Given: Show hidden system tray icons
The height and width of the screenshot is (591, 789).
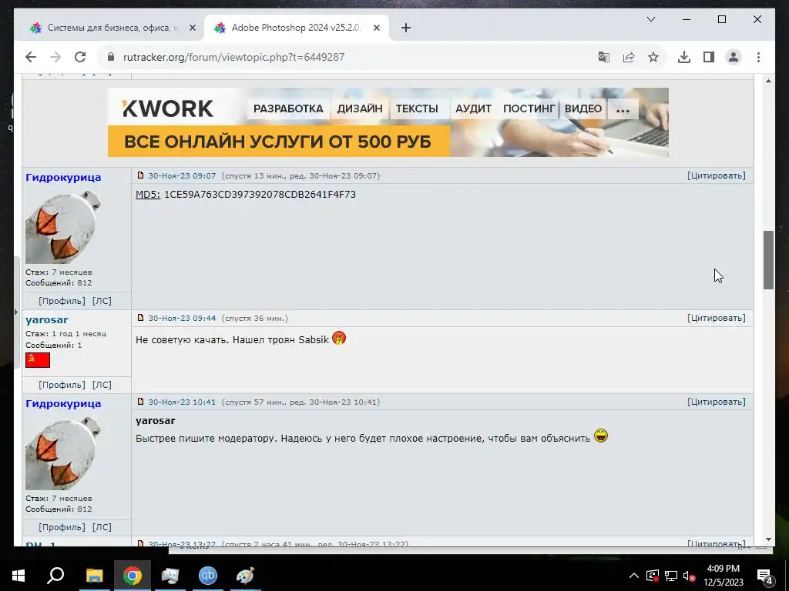Looking at the screenshot, I should click(x=634, y=576).
